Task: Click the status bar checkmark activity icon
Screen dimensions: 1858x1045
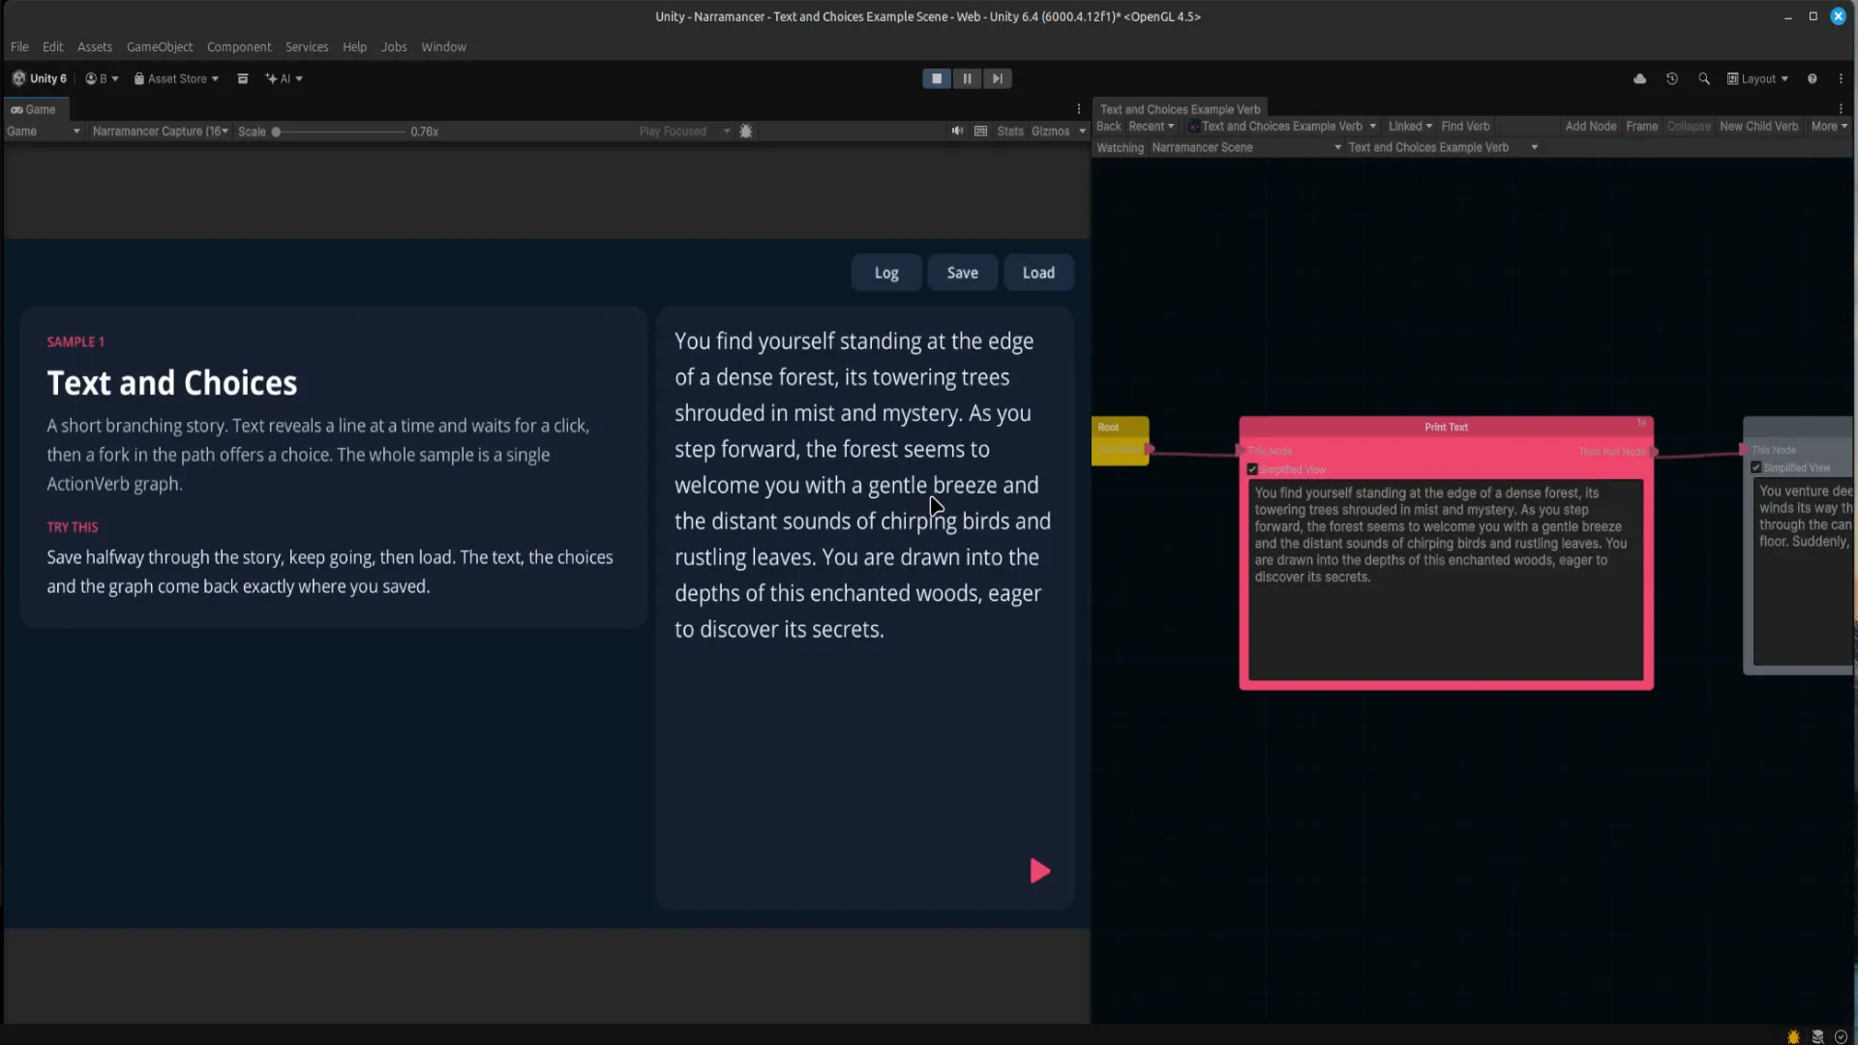Action: click(x=1841, y=1036)
